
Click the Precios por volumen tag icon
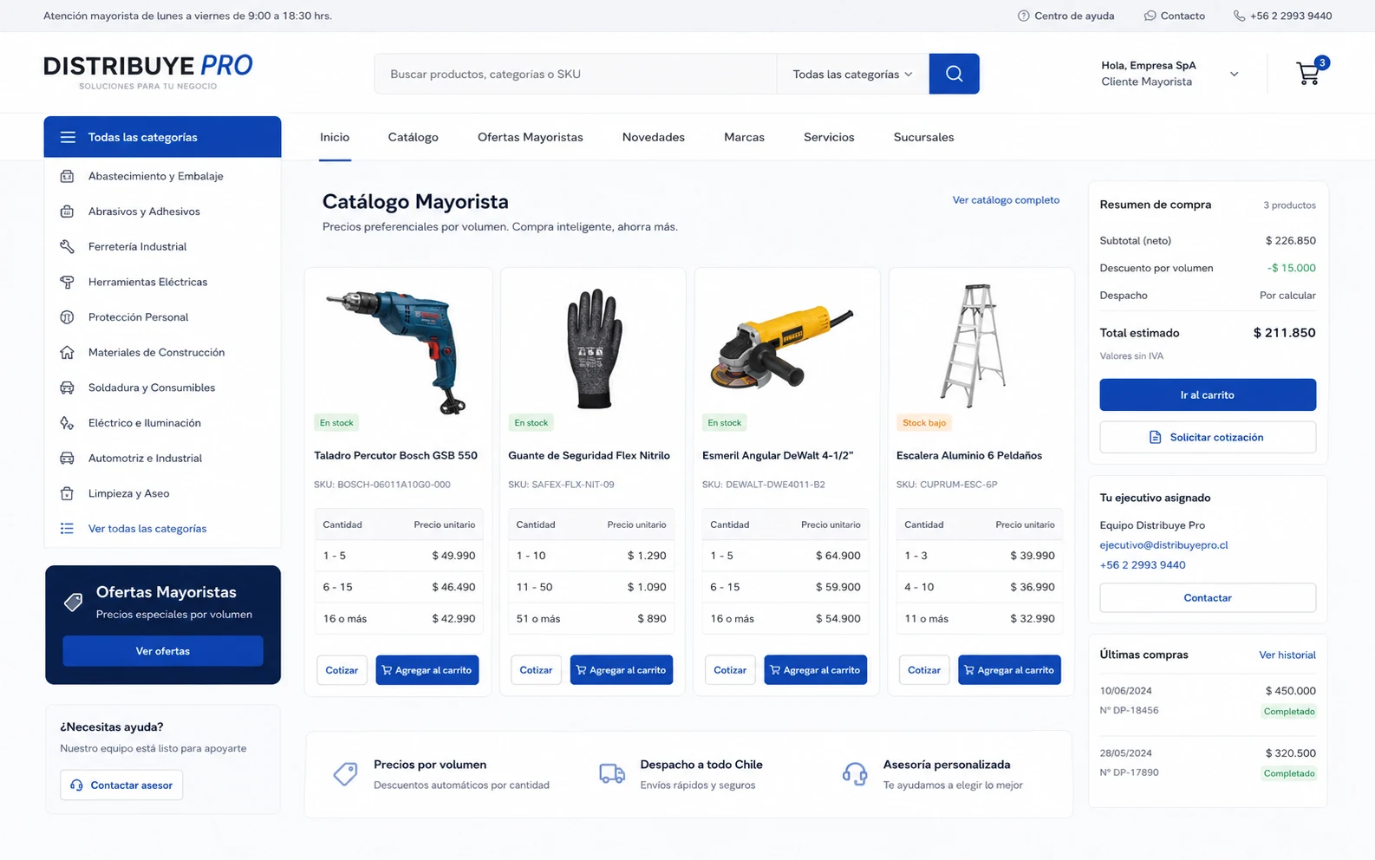click(345, 773)
